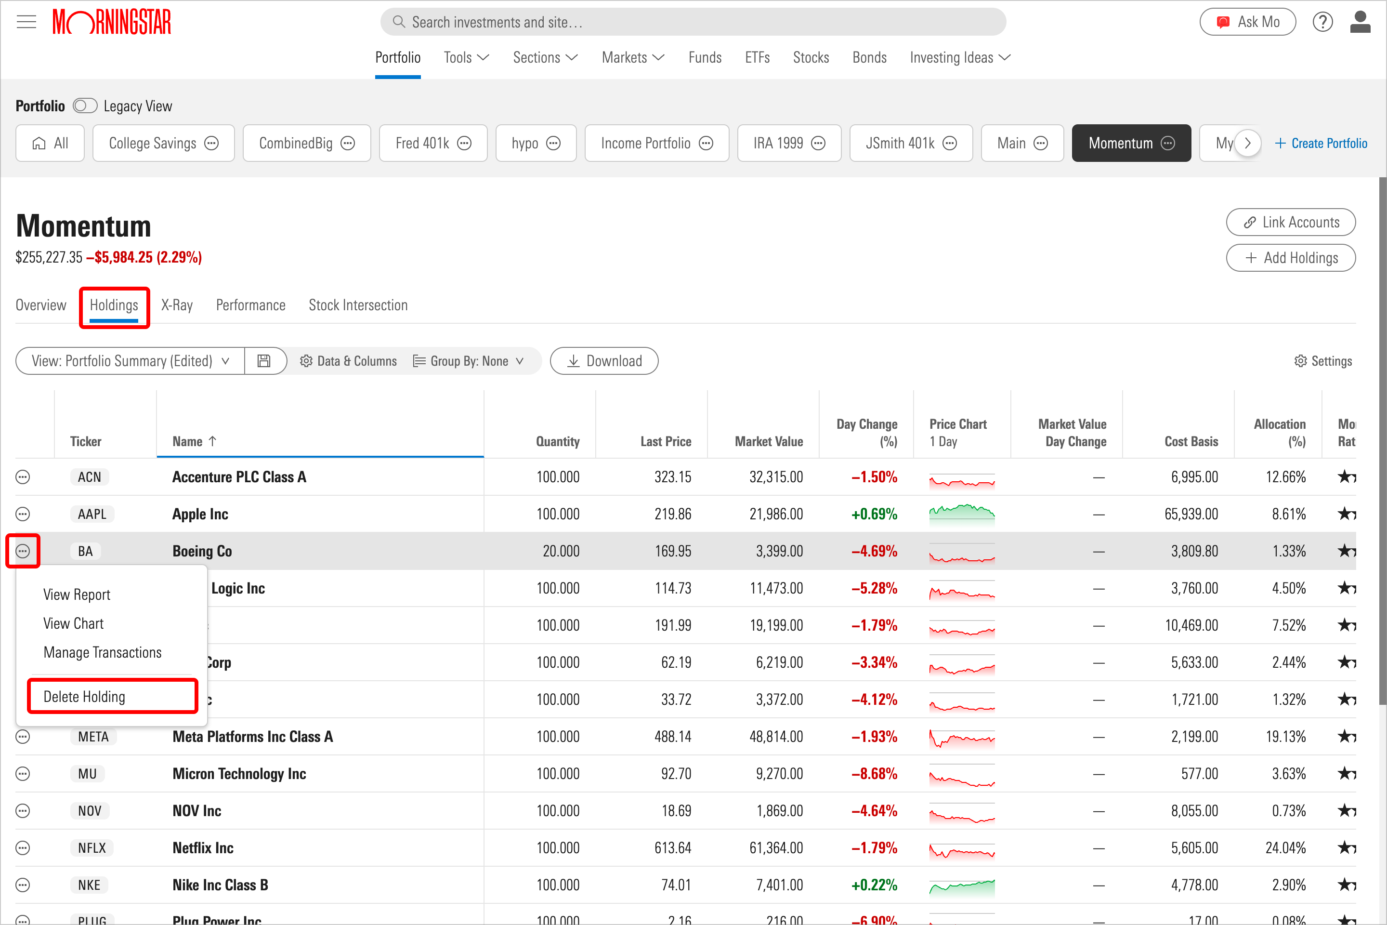The image size is (1387, 925).
Task: Open table Settings gear
Action: (1323, 361)
